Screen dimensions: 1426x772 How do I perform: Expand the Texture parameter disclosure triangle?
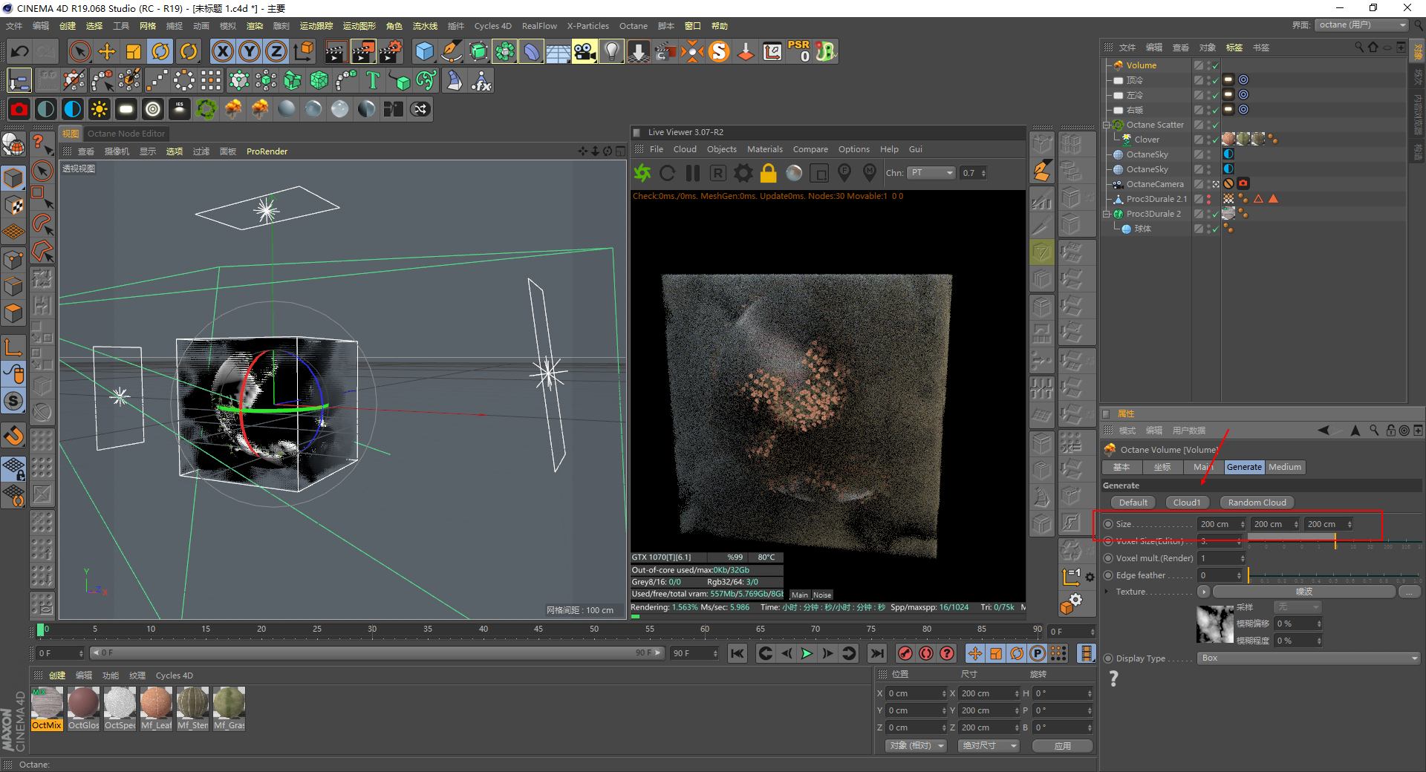pos(1107,592)
